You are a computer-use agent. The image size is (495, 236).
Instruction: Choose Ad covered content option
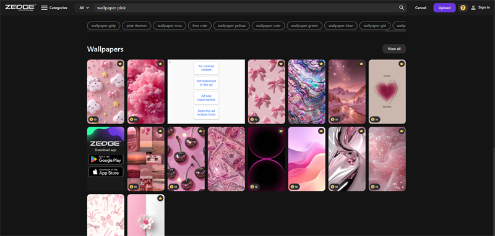(x=206, y=68)
